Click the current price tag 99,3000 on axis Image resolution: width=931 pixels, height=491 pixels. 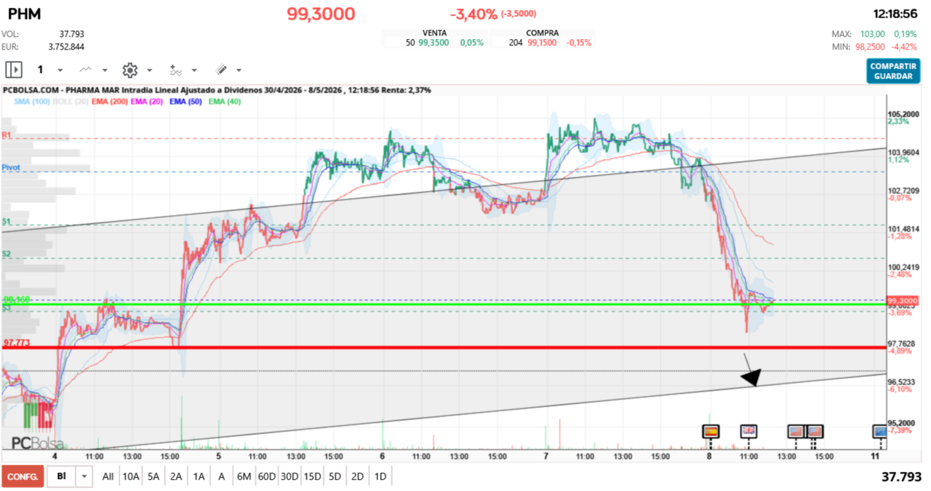coord(903,300)
